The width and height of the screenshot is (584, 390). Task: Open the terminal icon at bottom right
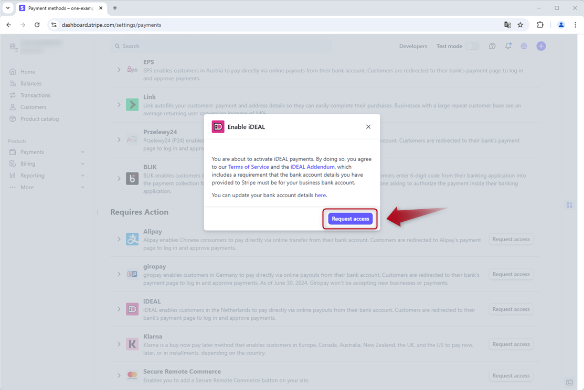569,383
